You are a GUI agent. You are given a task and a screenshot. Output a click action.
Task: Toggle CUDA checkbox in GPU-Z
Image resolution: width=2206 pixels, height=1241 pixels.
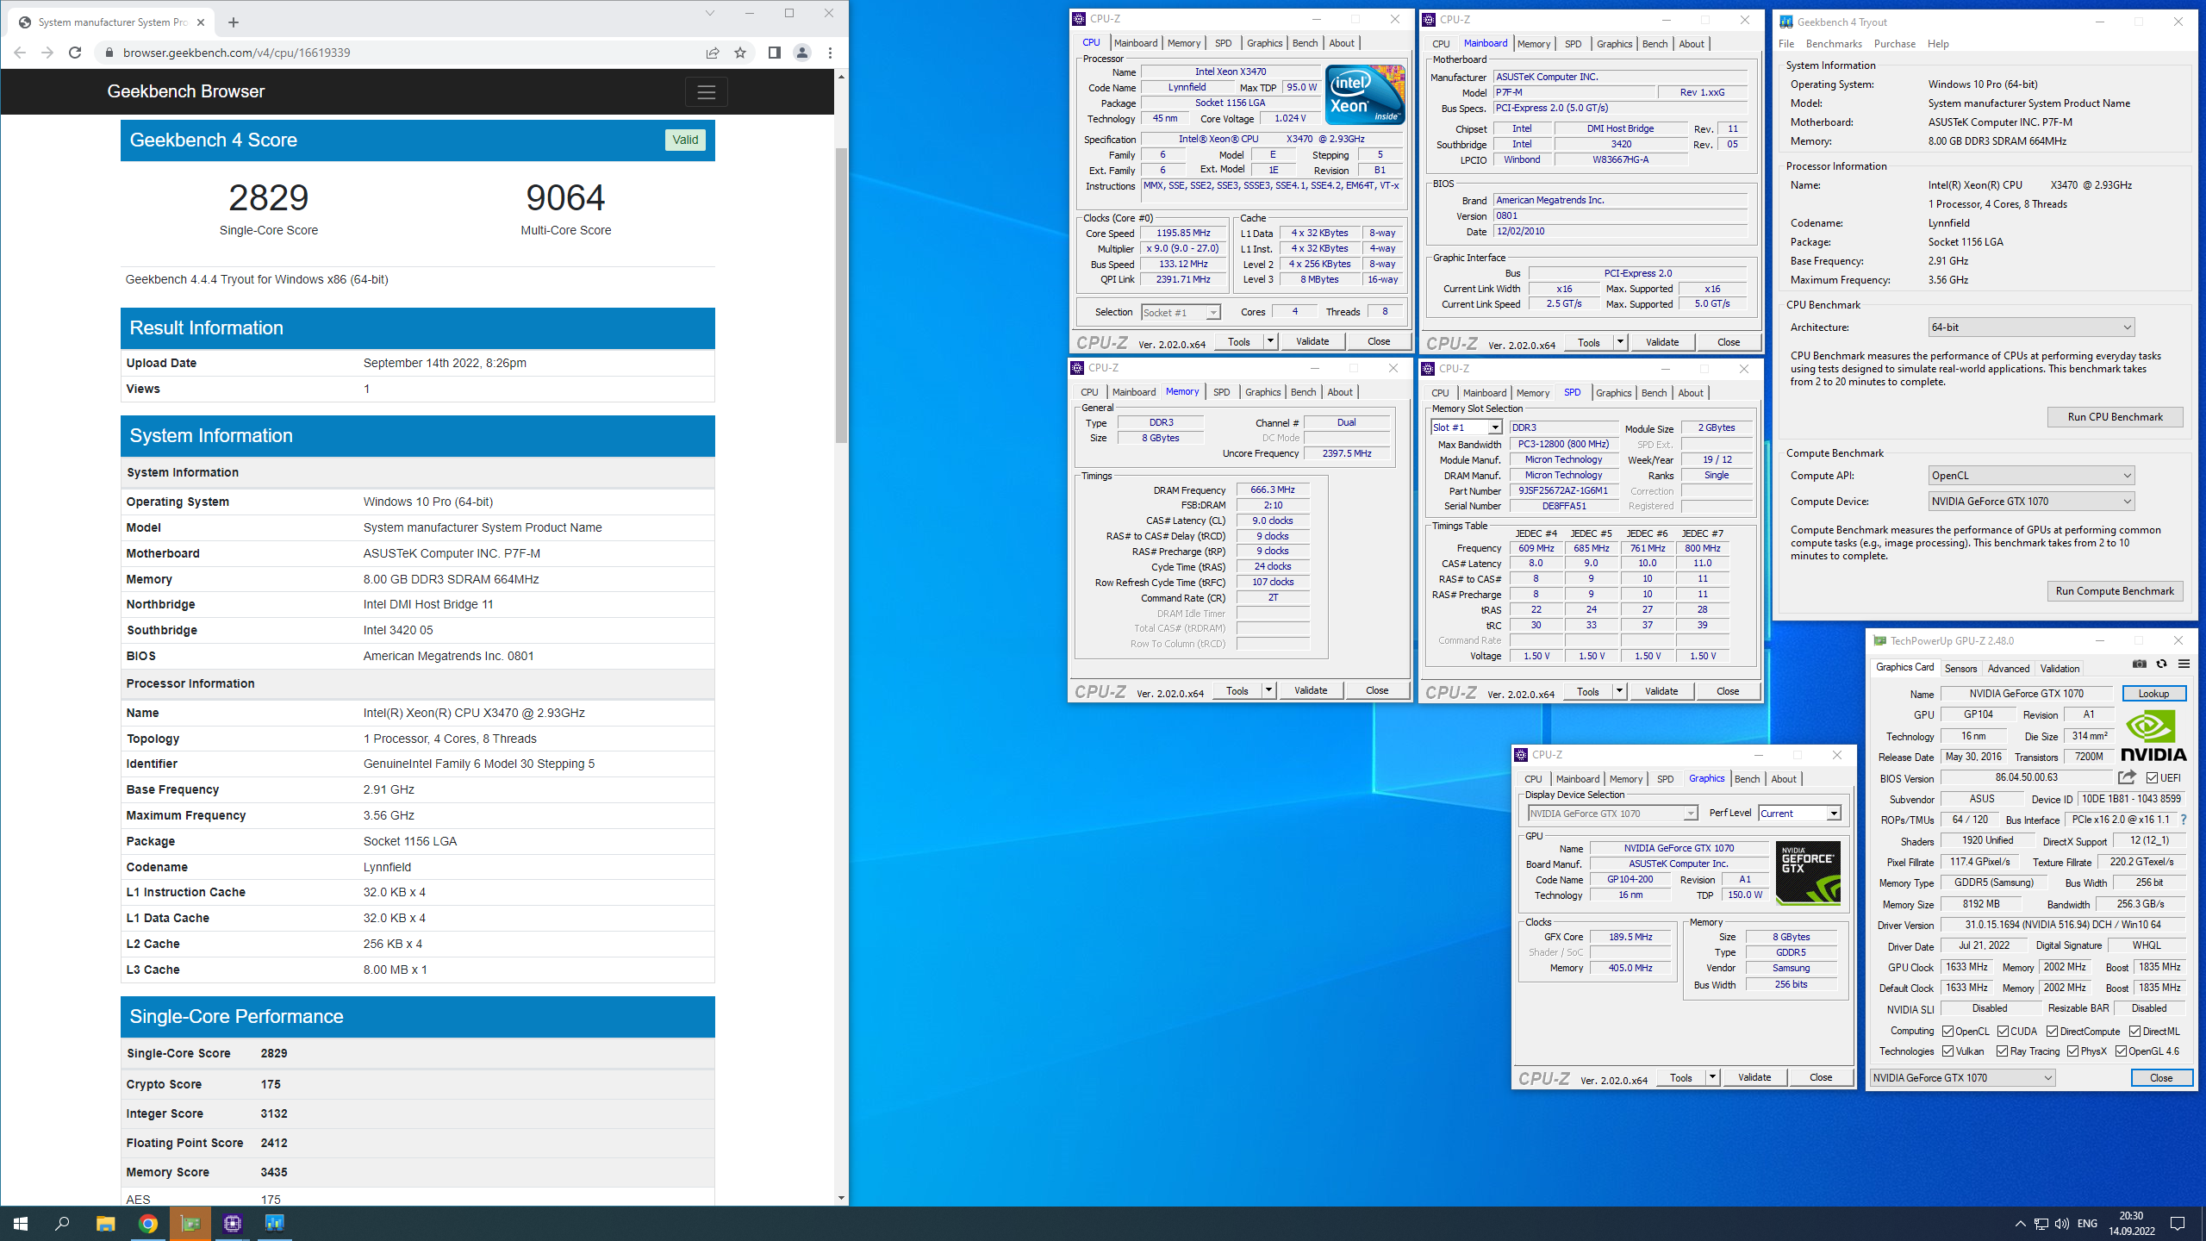(2003, 1031)
